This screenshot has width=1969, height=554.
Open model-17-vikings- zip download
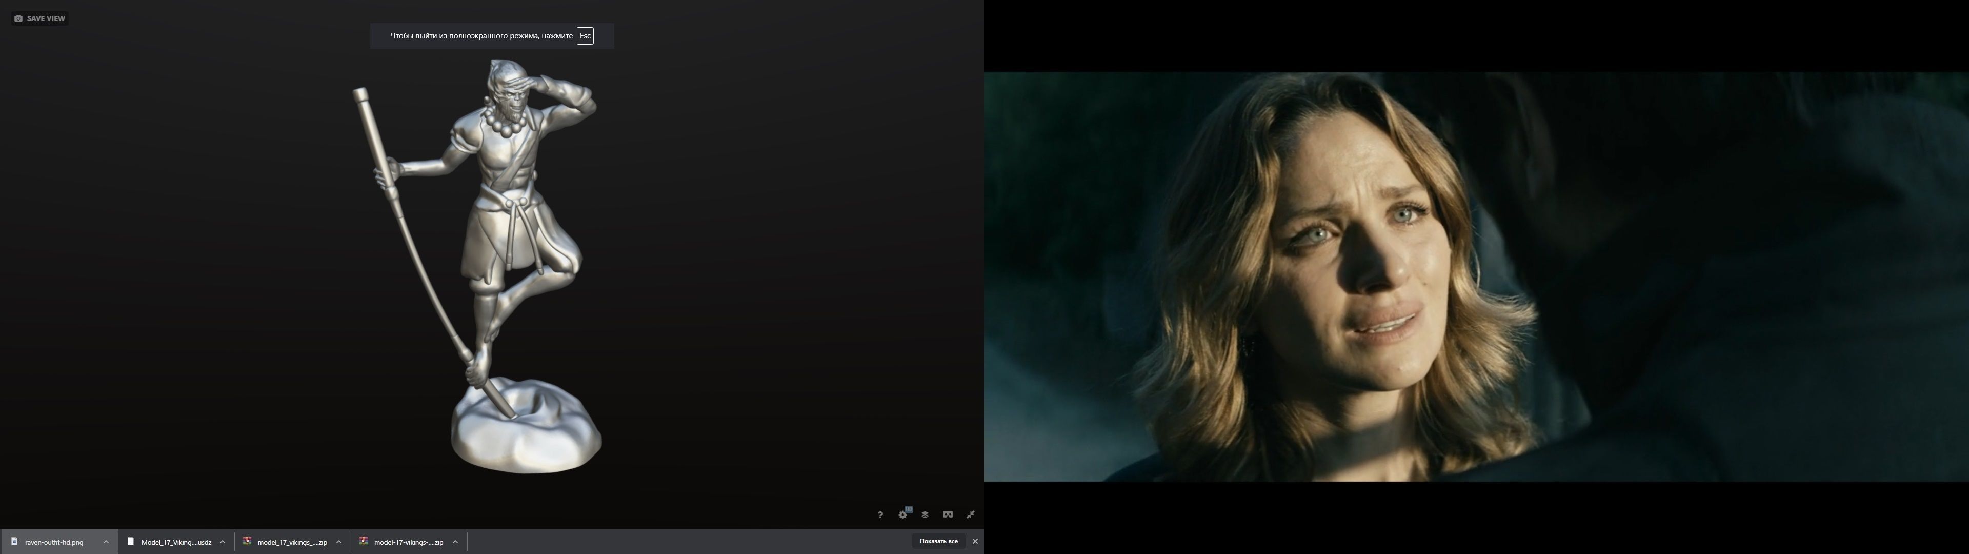[x=408, y=542]
